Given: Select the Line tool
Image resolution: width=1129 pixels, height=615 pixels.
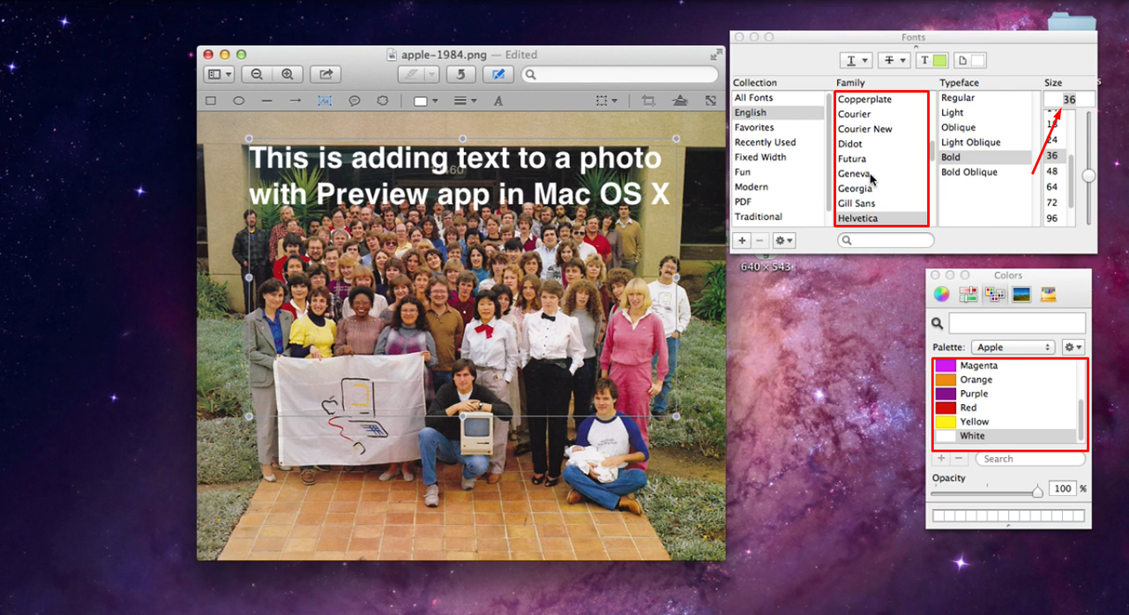Looking at the screenshot, I should point(267,101).
